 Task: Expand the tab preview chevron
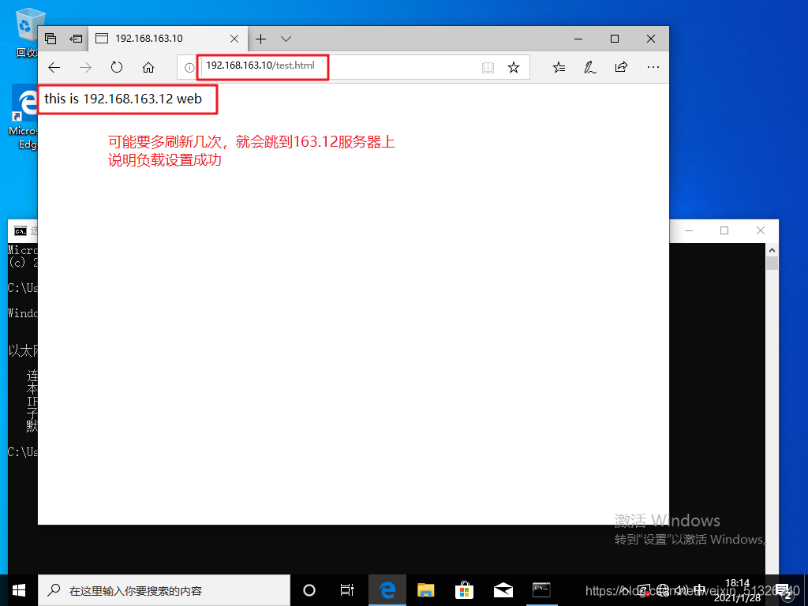point(286,39)
